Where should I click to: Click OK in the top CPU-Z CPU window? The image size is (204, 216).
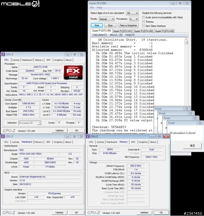click(76, 130)
